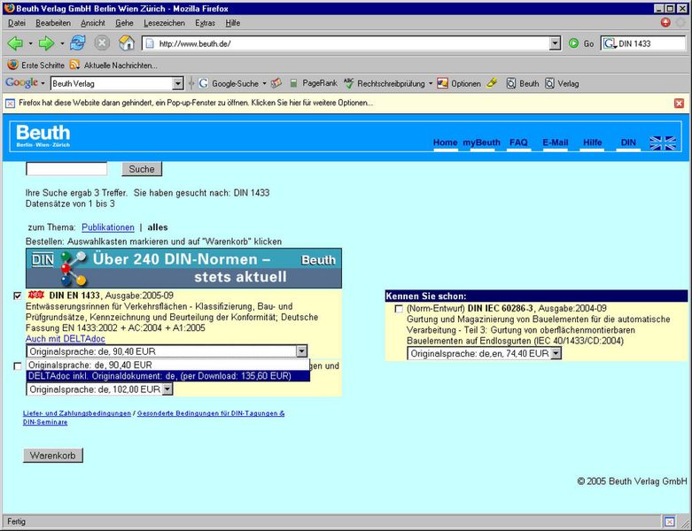
Task: Close the pop-up blocked notification bar
Action: click(x=679, y=103)
